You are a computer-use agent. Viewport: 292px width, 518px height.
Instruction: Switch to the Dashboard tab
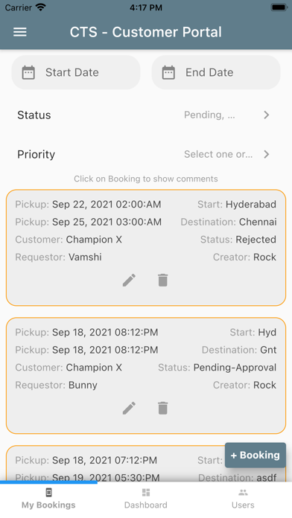point(146,499)
